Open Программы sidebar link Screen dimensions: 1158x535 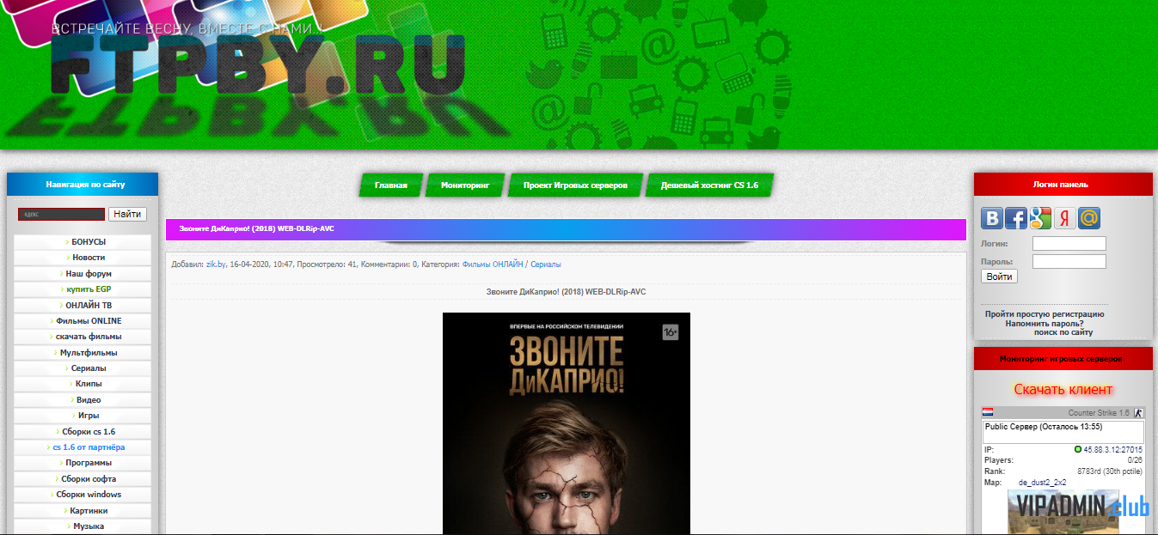pos(83,463)
